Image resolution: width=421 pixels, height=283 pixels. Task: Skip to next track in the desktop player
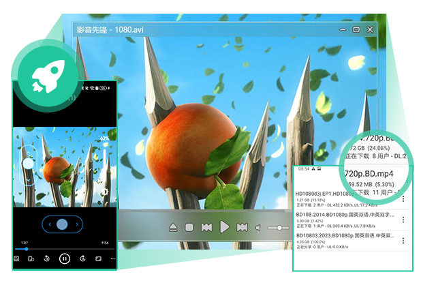pyautogui.click(x=242, y=228)
